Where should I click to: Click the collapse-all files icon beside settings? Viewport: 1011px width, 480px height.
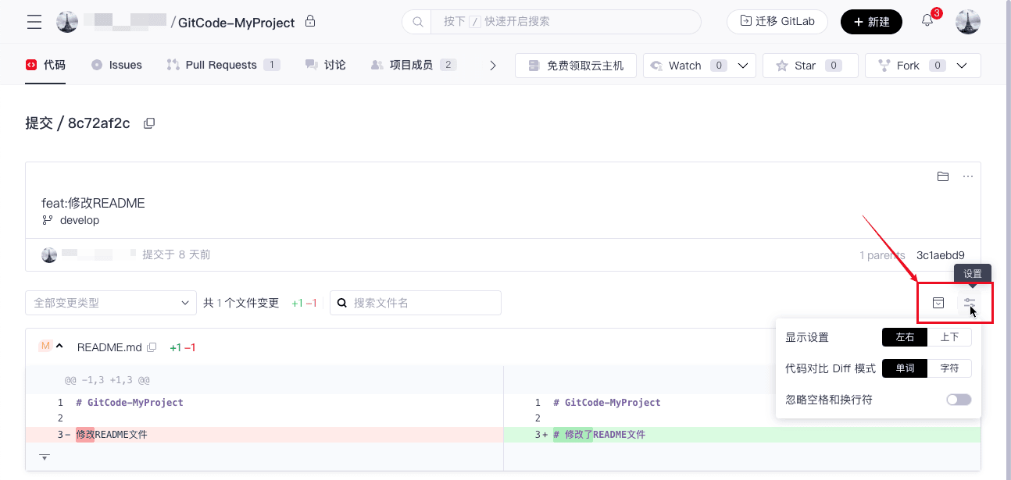coord(939,303)
